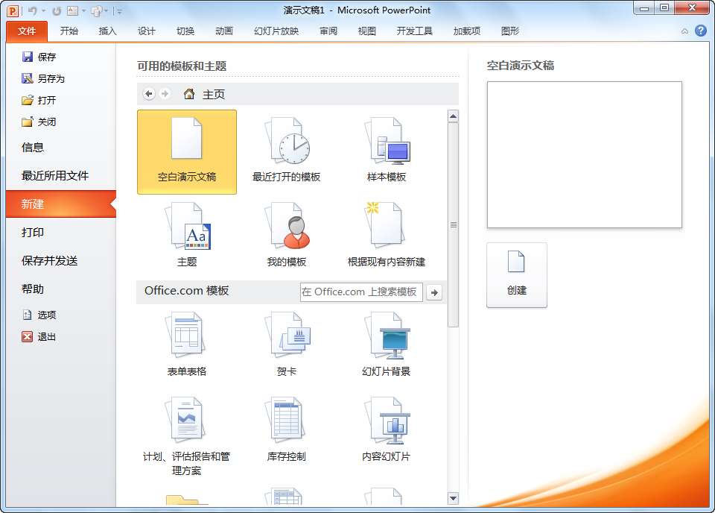Click the Help question mark icon
The image size is (715, 513).
pos(701,31)
